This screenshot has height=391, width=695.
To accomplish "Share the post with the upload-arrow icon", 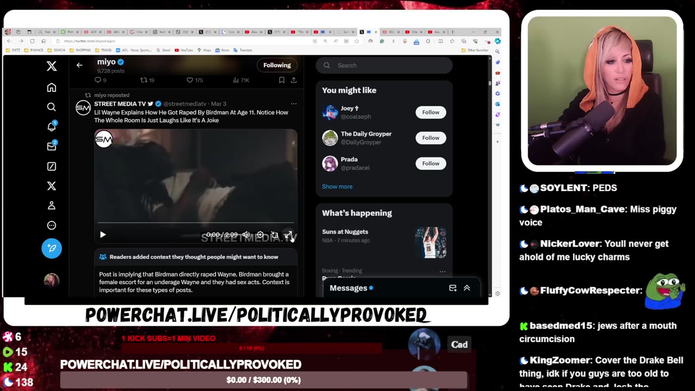I will pyautogui.click(x=293, y=80).
